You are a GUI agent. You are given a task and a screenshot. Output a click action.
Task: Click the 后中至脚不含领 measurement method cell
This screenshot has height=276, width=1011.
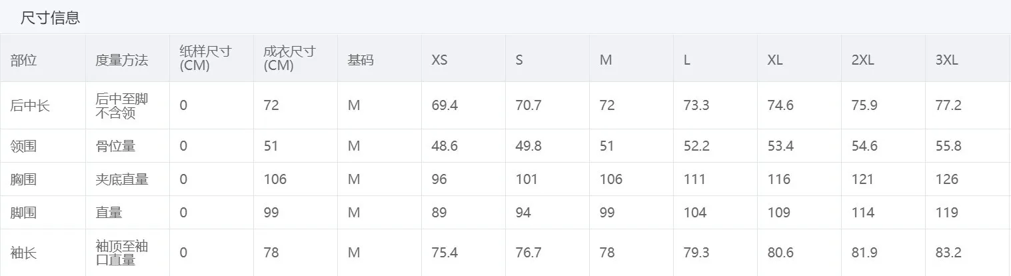(x=121, y=105)
